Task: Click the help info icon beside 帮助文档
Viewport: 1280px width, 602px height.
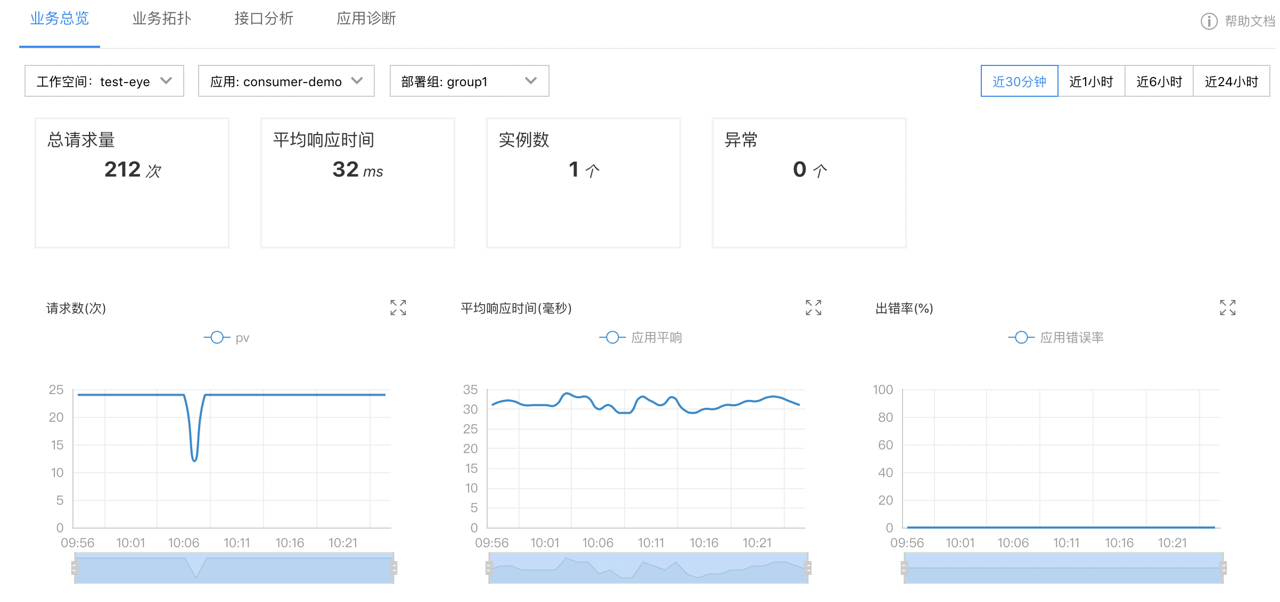Action: pos(1209,21)
